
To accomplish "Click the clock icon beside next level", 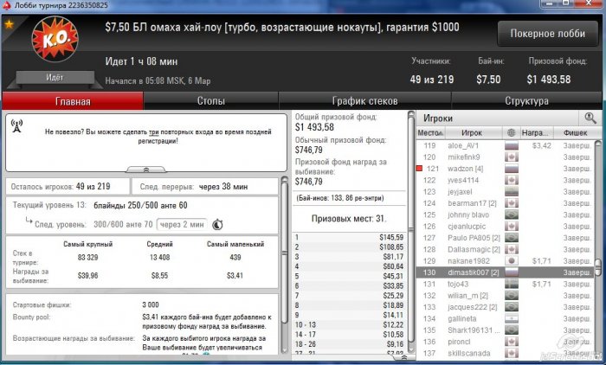I will pos(217,224).
